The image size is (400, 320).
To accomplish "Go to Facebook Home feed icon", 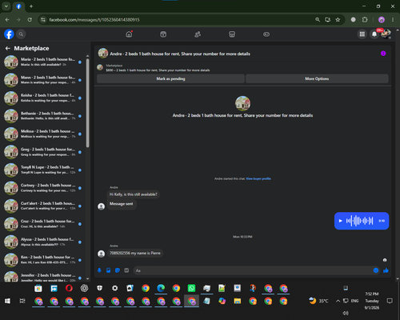I will tap(129, 34).
